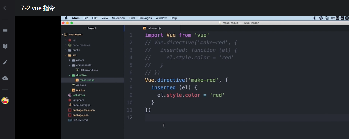Click the npm icon beside package.json
The width and height of the screenshot is (349, 139).
(x=70, y=115)
